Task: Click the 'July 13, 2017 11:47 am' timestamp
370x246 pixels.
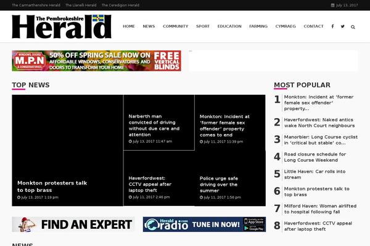Action: pyautogui.click(x=150, y=141)
